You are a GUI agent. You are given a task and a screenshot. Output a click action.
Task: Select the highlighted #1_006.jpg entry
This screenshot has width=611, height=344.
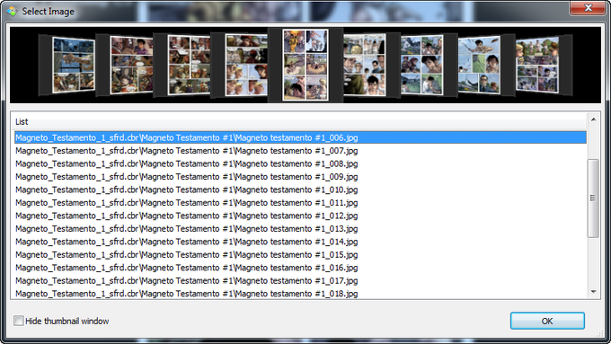coord(300,137)
